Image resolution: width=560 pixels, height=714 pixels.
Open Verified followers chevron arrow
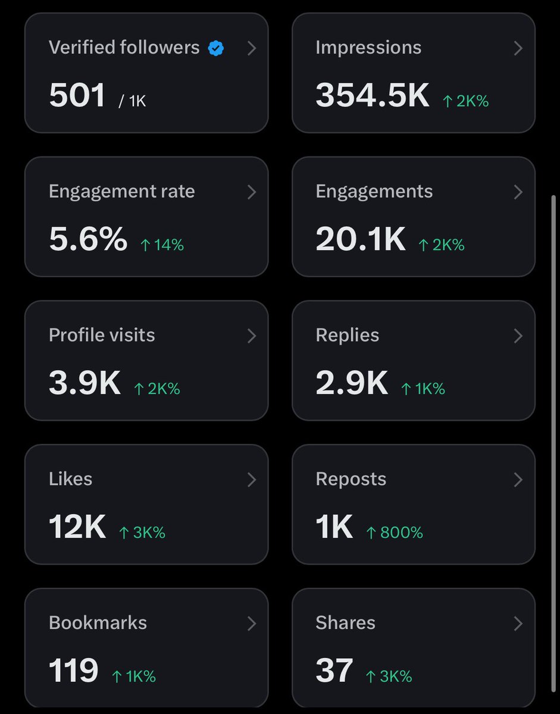pos(252,48)
